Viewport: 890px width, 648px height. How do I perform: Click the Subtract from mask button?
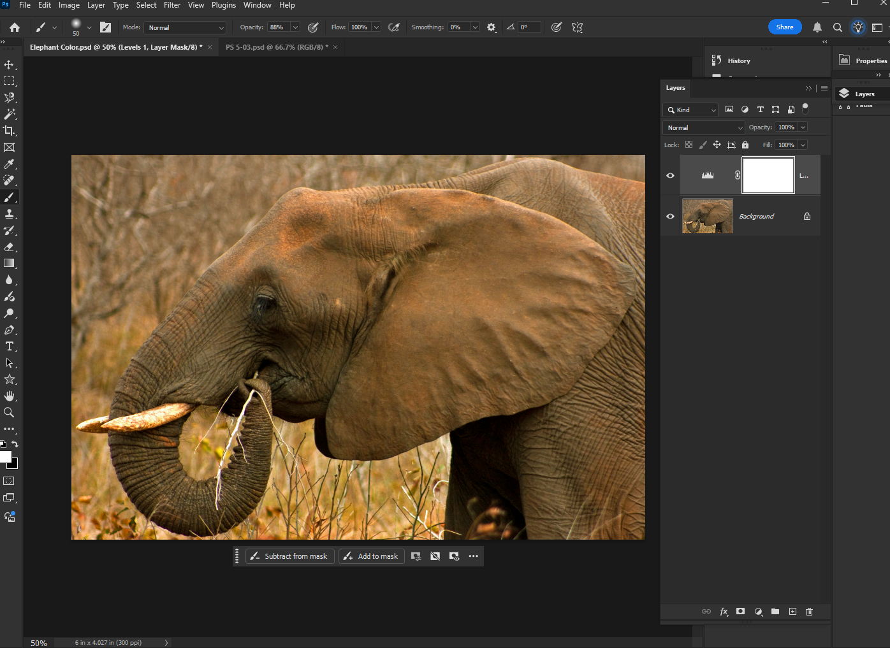[x=289, y=556]
